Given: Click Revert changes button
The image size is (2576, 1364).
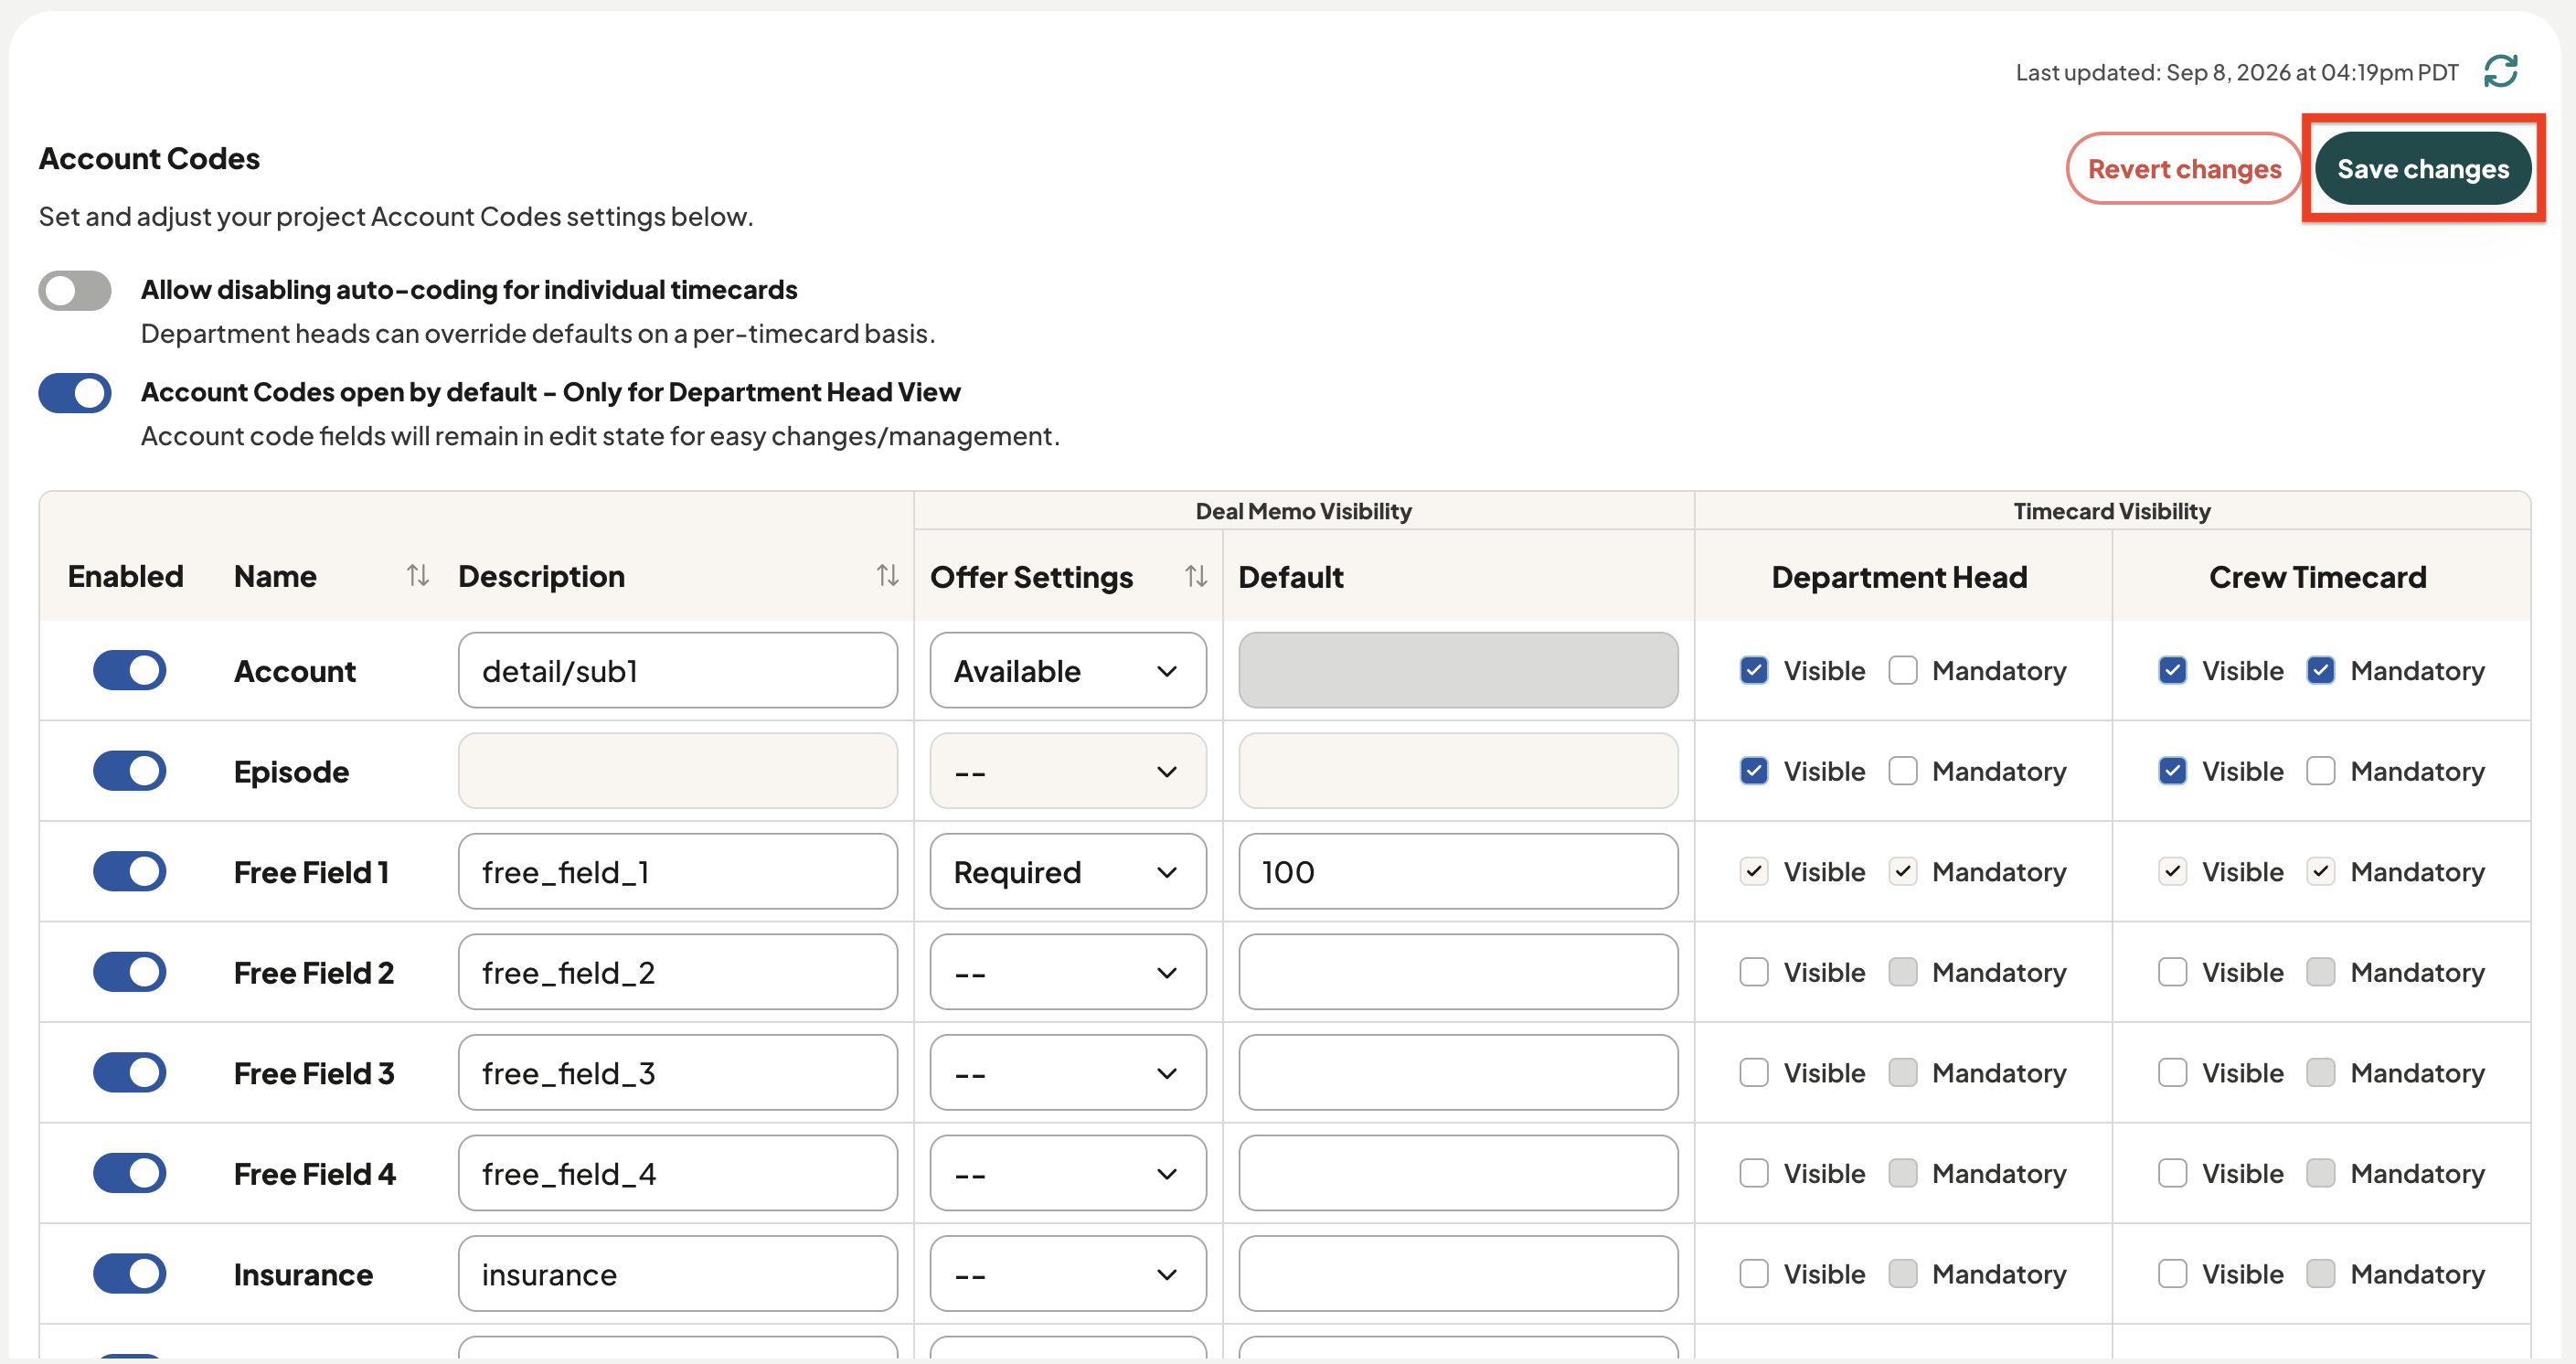Looking at the screenshot, I should (2184, 169).
